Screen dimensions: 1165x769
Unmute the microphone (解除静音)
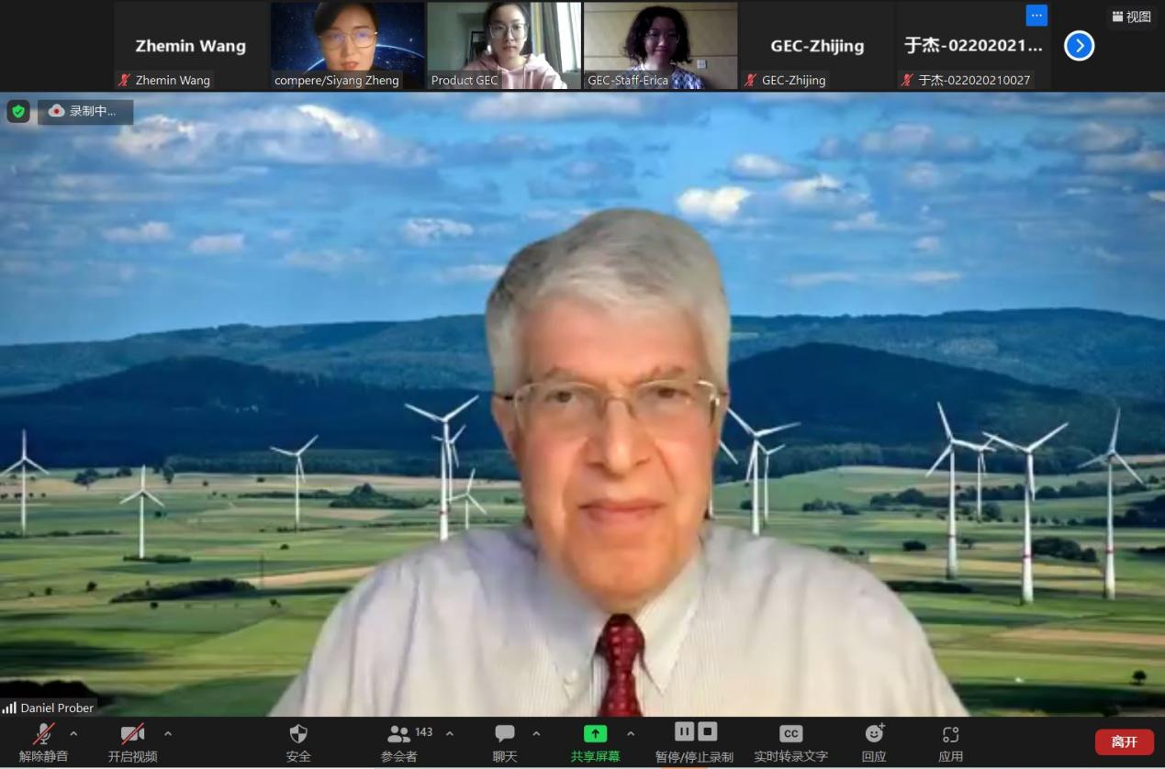[43, 734]
